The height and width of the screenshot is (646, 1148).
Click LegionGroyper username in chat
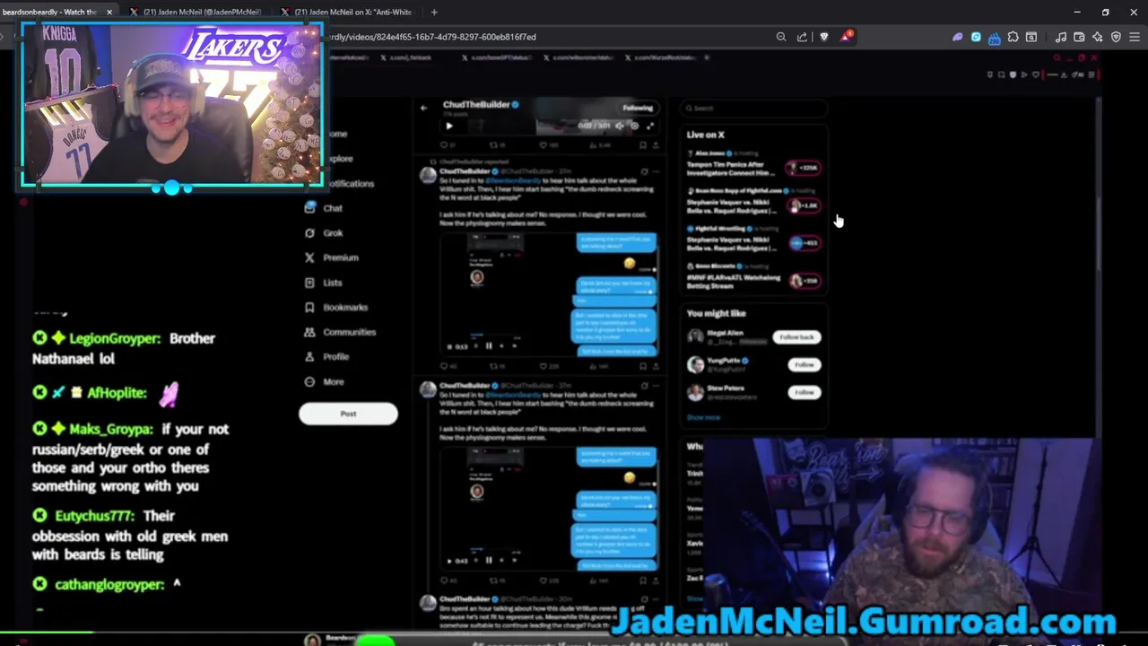pos(115,339)
